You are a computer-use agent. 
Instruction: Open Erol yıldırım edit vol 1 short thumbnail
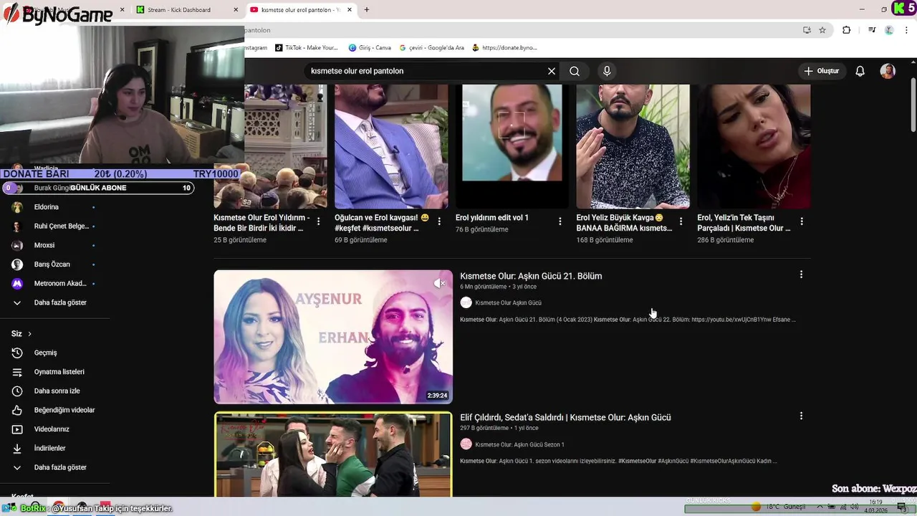(512, 146)
